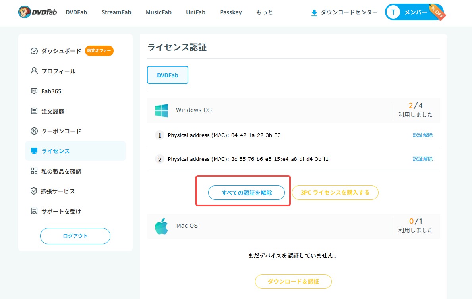Screen dimensions: 472x299
Task: Click the OFF discount tag badge
Action: pyautogui.click(x=438, y=12)
